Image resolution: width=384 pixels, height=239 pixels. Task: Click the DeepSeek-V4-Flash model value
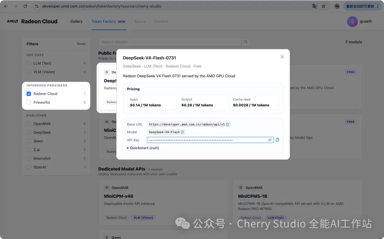[x=164, y=132]
